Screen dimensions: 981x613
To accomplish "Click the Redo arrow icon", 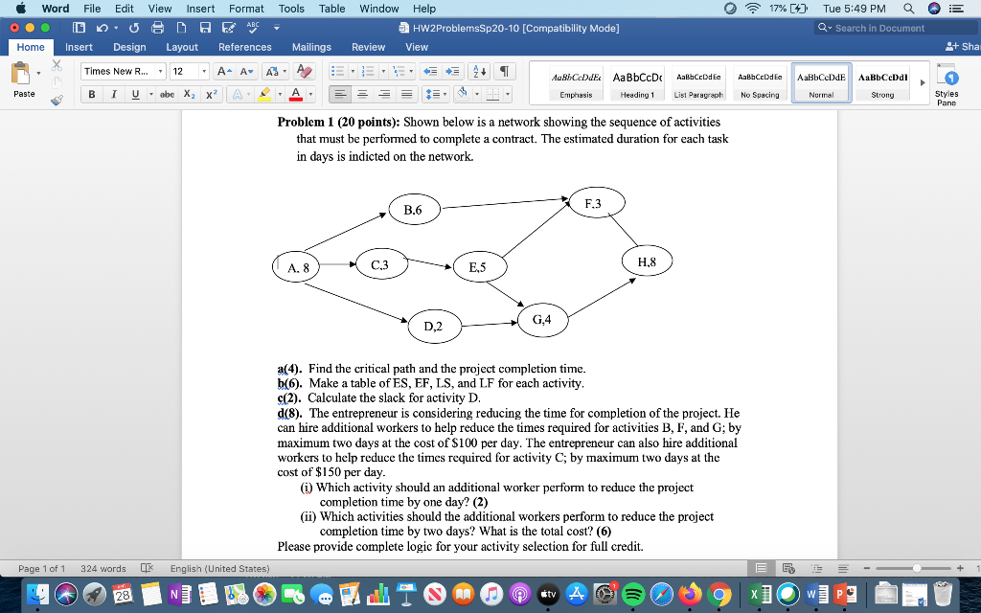I will click(134, 28).
